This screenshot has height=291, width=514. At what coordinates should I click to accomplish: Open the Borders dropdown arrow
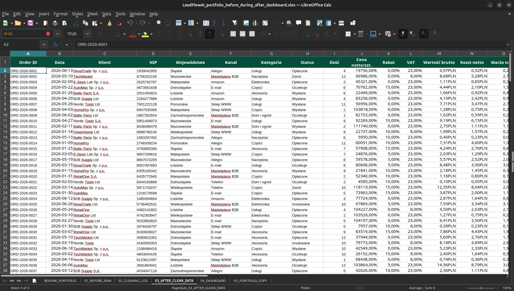(x=355, y=34)
